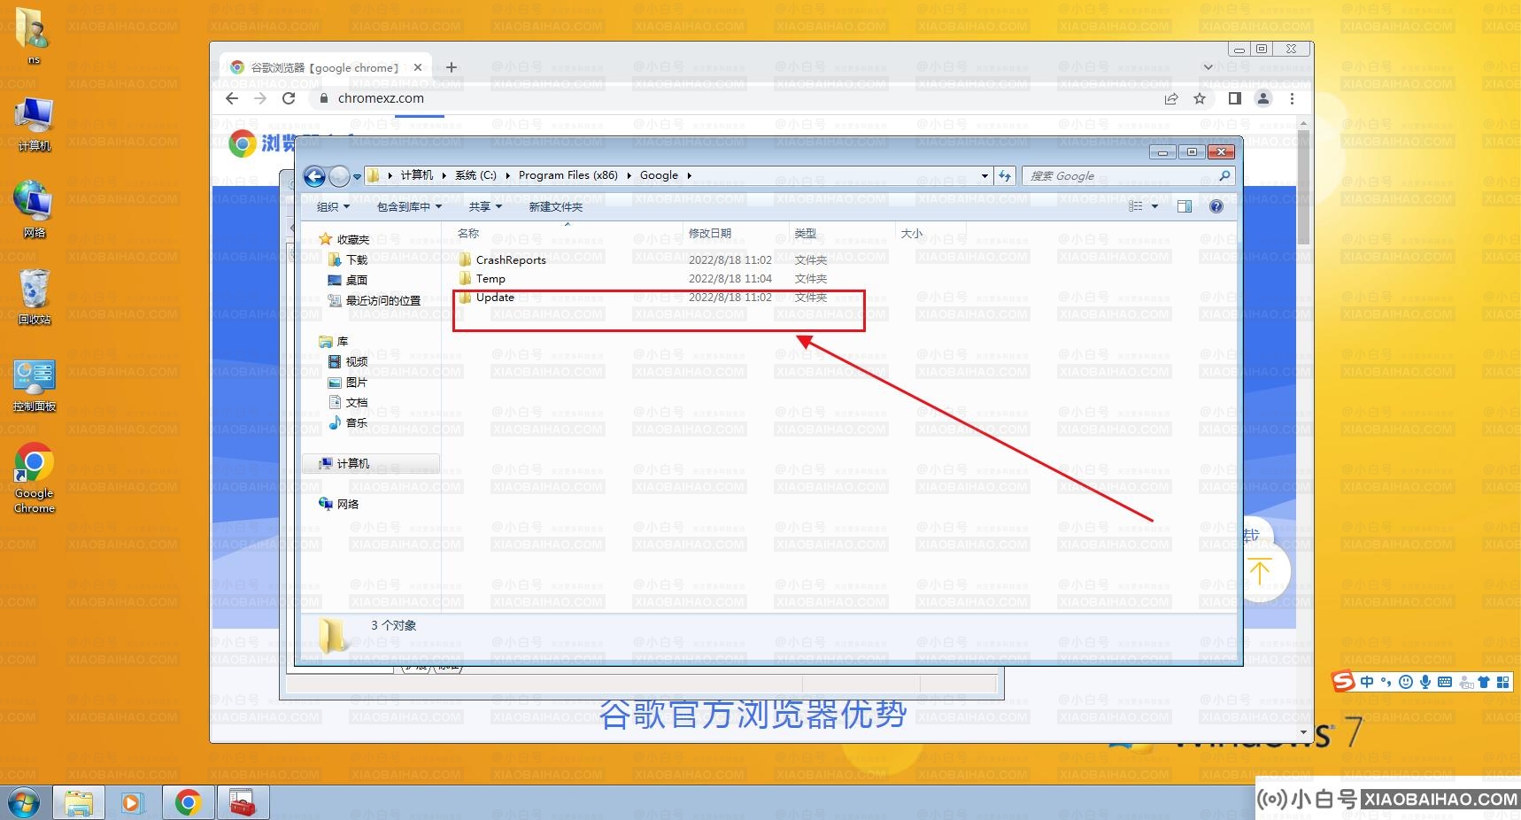
Task: Click Chrome browser reload icon
Action: [x=289, y=98]
